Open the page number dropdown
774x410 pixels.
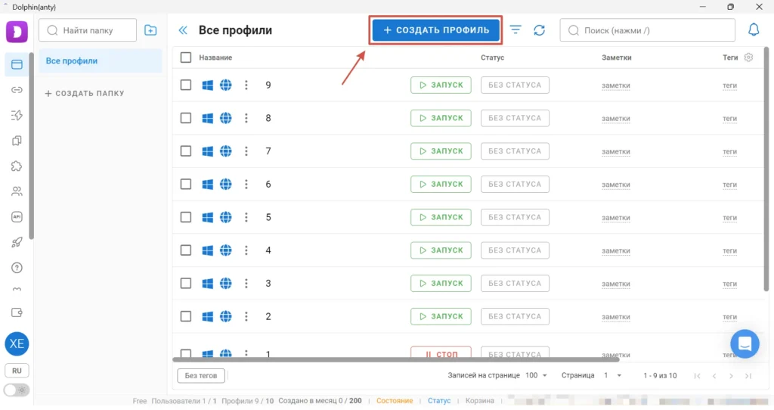(x=611, y=375)
